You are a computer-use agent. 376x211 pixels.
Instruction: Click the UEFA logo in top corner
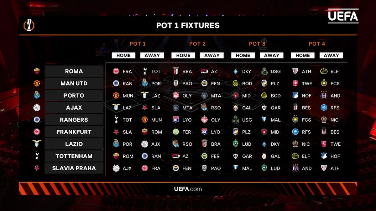343,16
